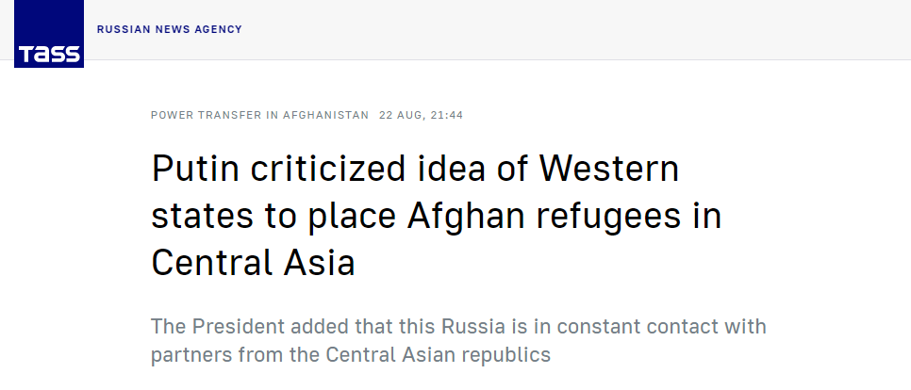Click "Central Asian republics" in the lead text
The image size is (911, 390).
[x=439, y=354]
